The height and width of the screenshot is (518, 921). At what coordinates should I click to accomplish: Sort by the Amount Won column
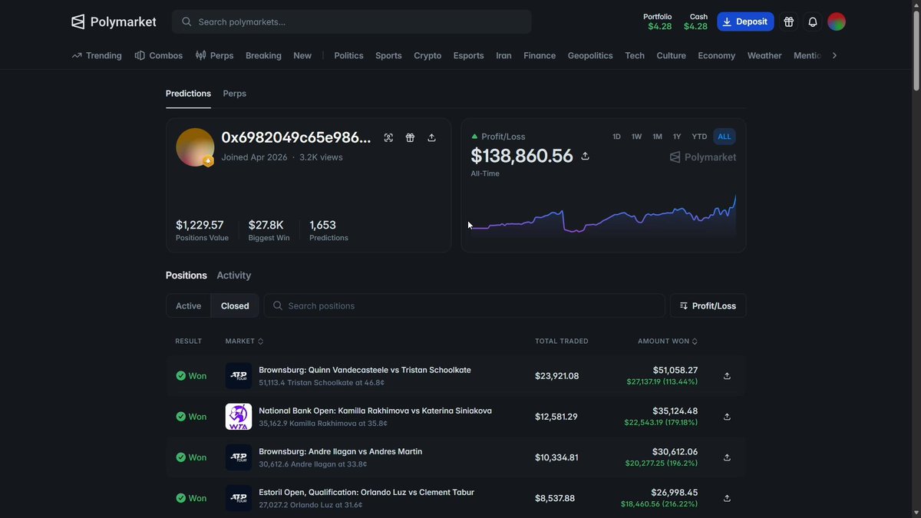pyautogui.click(x=668, y=341)
